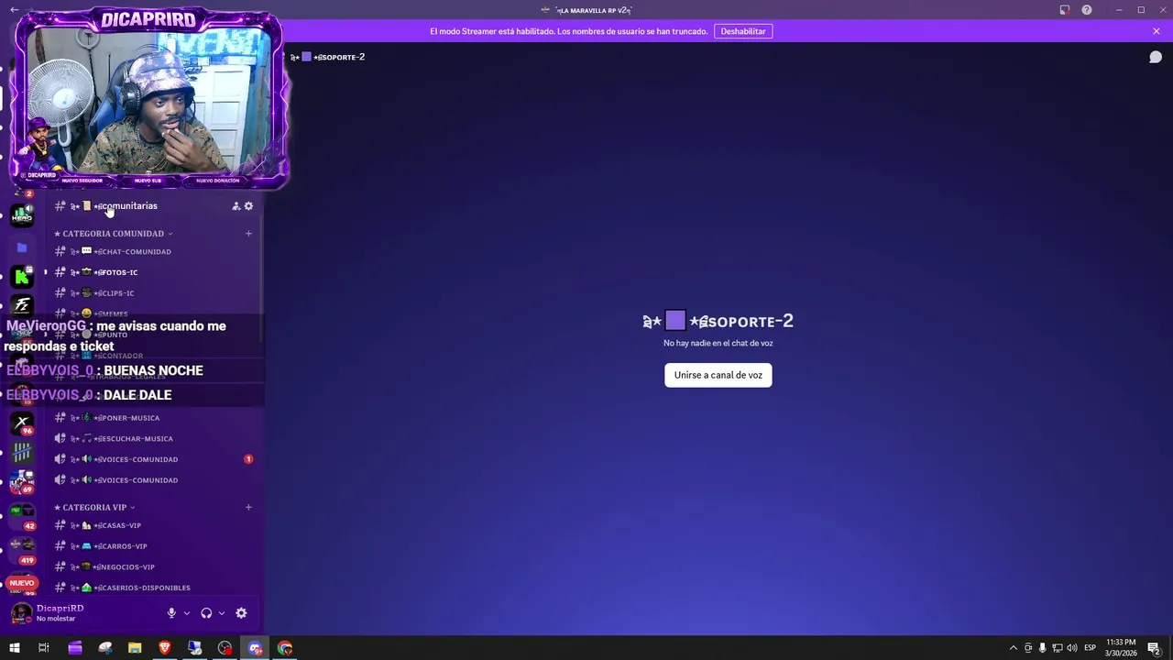Open the server folder icon
Screen dimensions: 1173x660
click(x=22, y=247)
